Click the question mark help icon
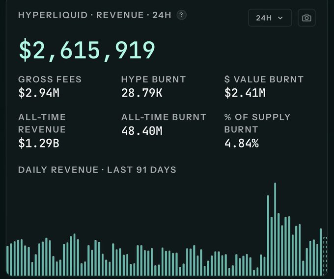Viewport: 334px width, 279px height. (x=181, y=15)
